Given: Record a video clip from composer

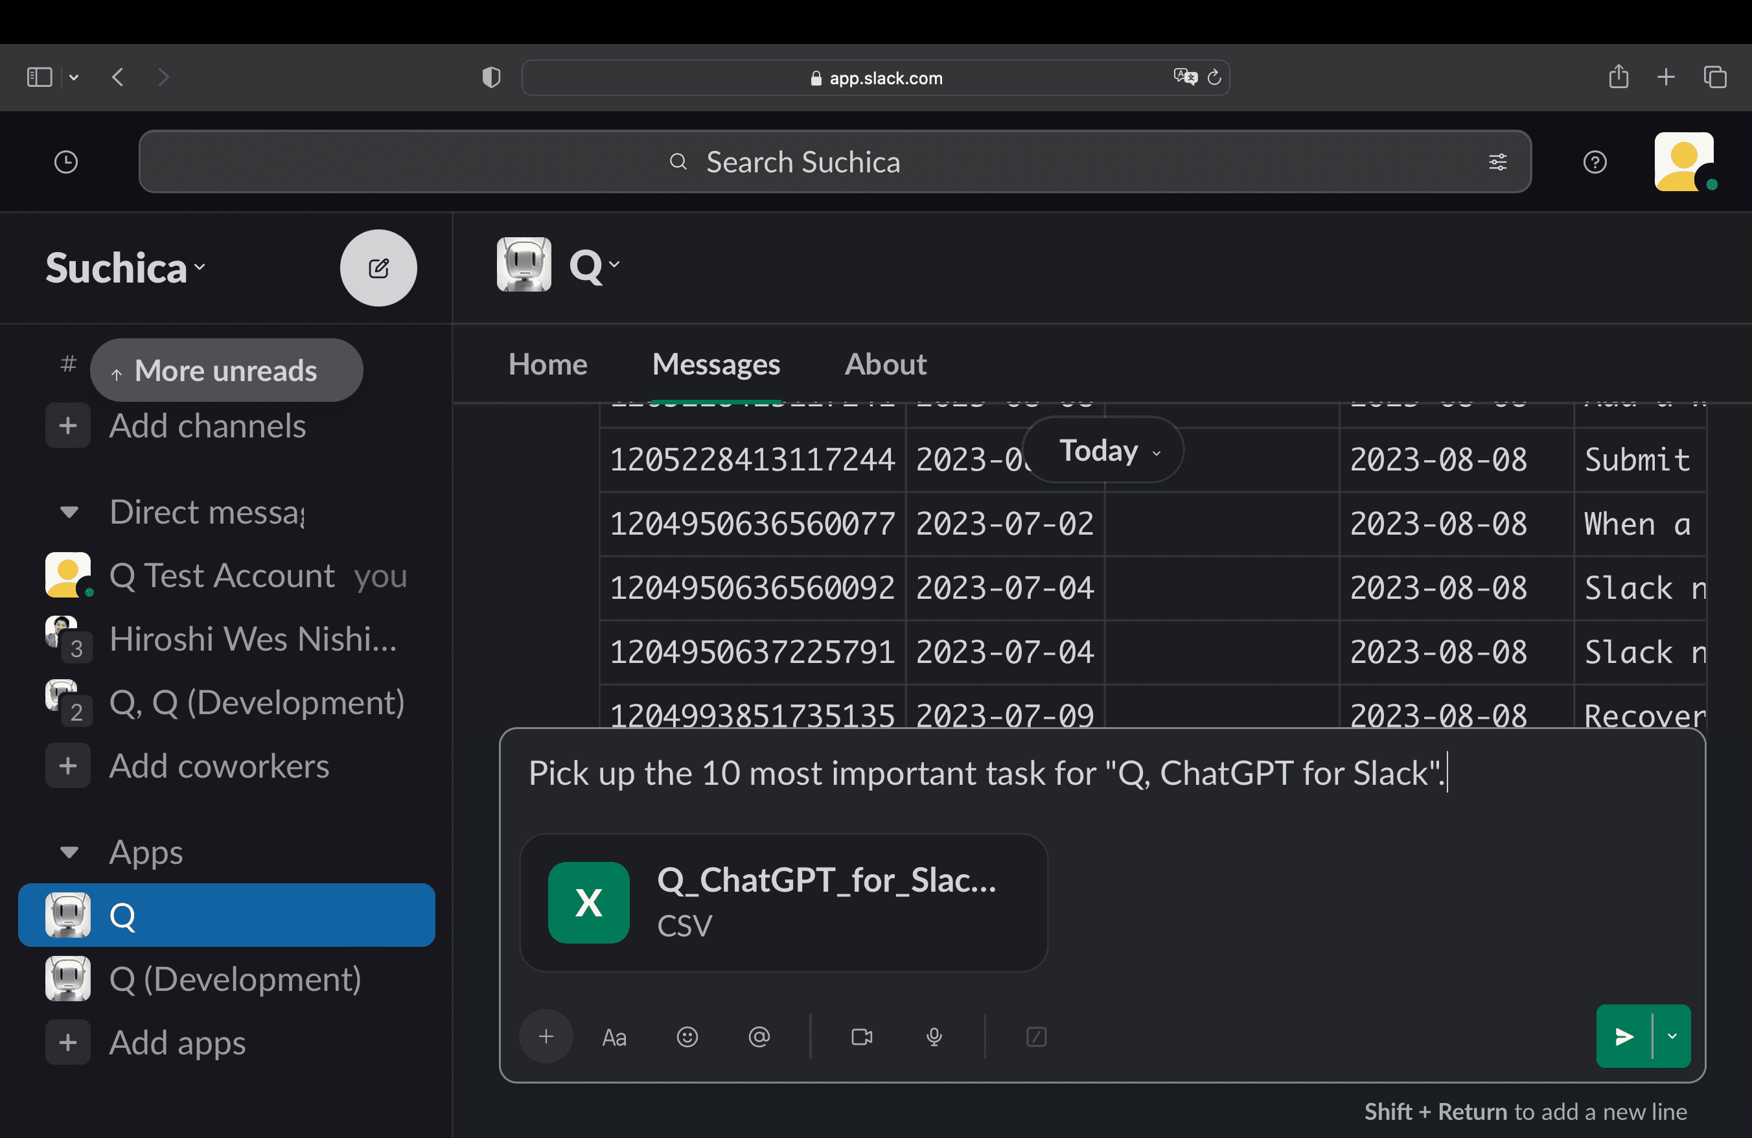Looking at the screenshot, I should coord(862,1036).
